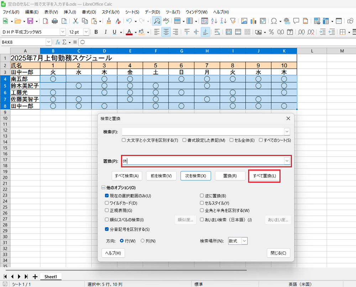This screenshot has width=356, height=287.
Task: Enable ワイルドカード checkbox
Action: 107,203
